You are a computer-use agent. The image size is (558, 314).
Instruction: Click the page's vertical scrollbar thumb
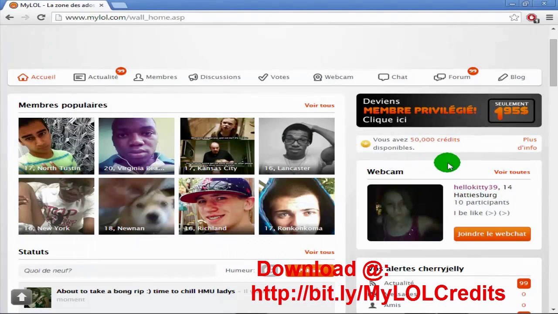[553, 63]
